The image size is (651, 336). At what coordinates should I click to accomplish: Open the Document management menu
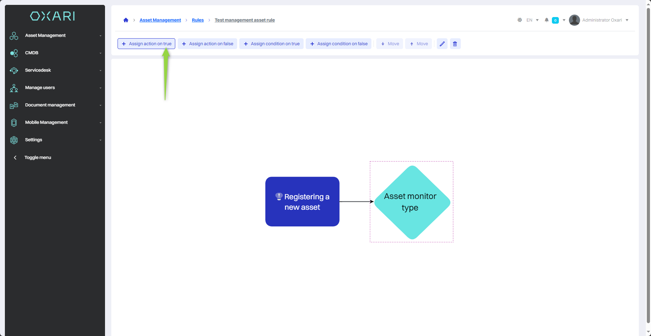click(x=50, y=105)
